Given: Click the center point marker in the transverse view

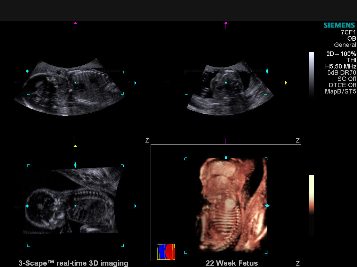Looking at the screenshot, I should point(226,83).
